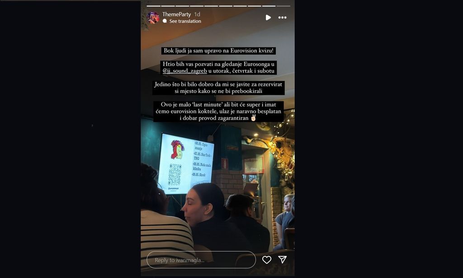Click the 1d timestamp label
This screenshot has height=278, width=463.
pyautogui.click(x=197, y=14)
